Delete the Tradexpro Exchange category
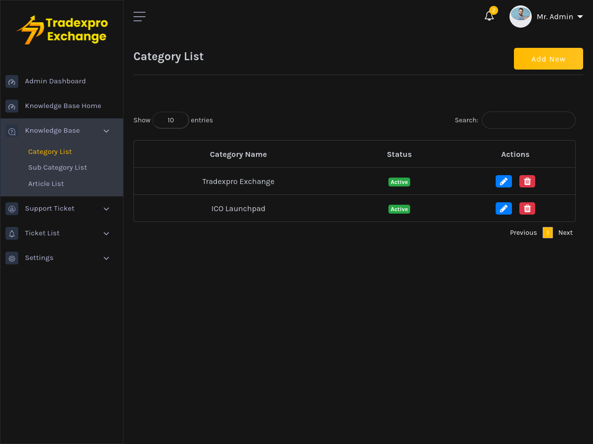 click(x=527, y=182)
